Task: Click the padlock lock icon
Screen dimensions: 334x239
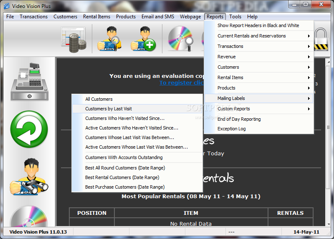Action: click(x=321, y=39)
